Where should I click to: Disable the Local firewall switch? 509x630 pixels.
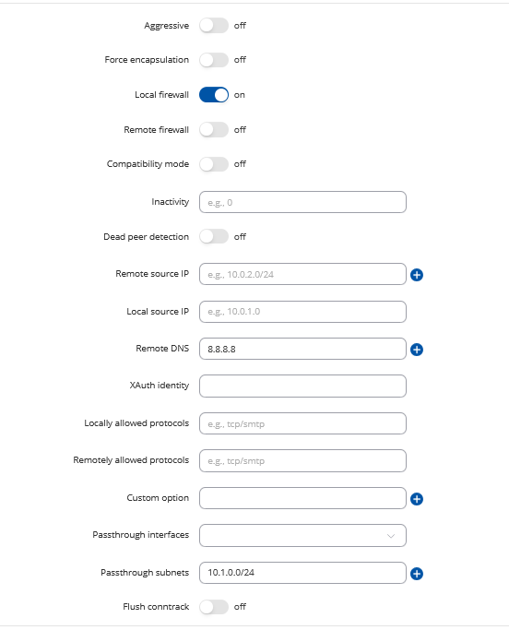click(x=214, y=95)
